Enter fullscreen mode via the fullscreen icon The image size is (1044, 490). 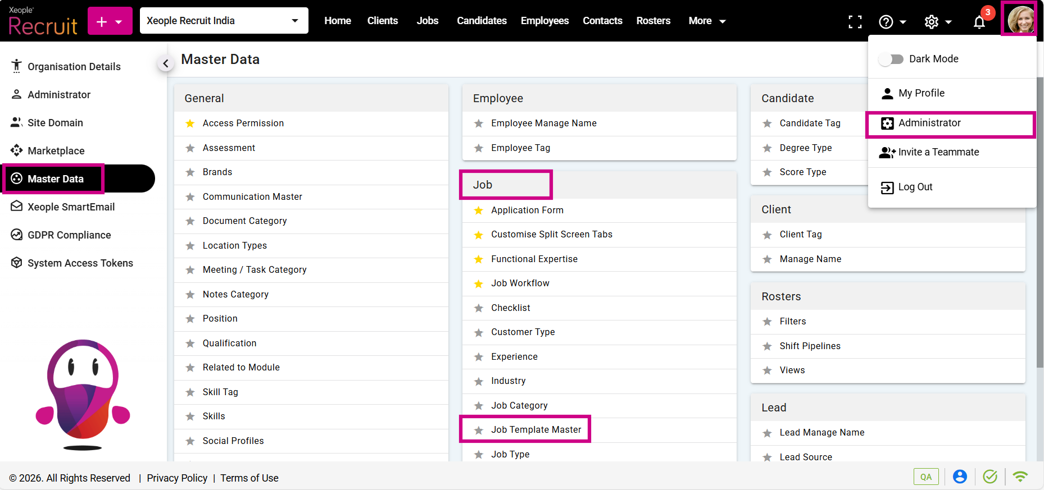coord(855,22)
